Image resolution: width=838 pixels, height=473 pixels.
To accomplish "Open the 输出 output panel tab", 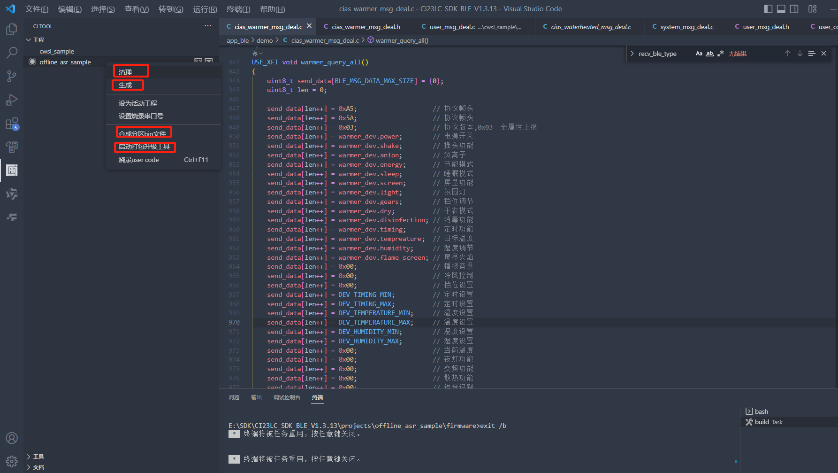I will coord(256,397).
